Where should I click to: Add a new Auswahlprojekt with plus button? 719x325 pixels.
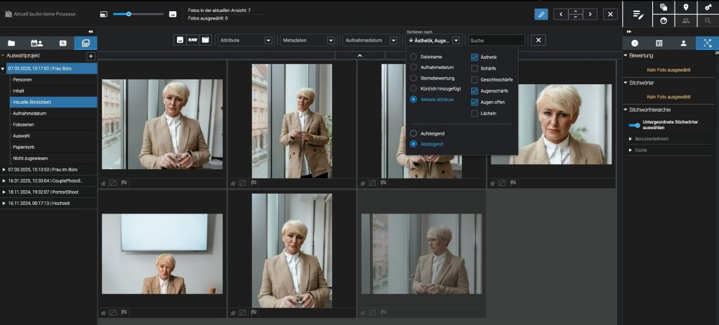click(x=91, y=56)
